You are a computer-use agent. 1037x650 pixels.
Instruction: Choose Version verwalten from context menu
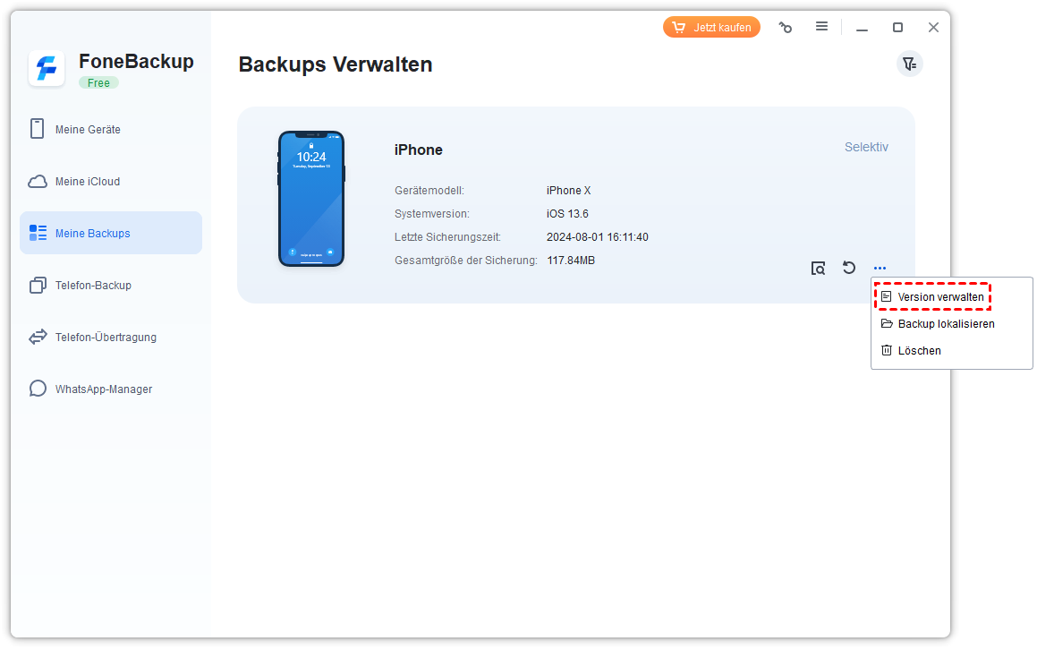939,297
